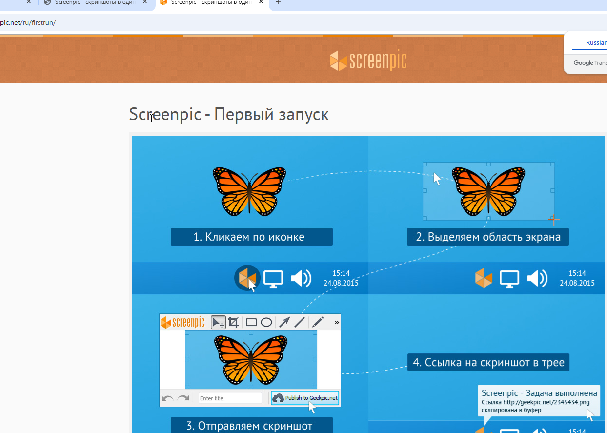Click the butterfly screenshot in the editor canvas
Screen dimensions: 607x433
[x=251, y=360]
